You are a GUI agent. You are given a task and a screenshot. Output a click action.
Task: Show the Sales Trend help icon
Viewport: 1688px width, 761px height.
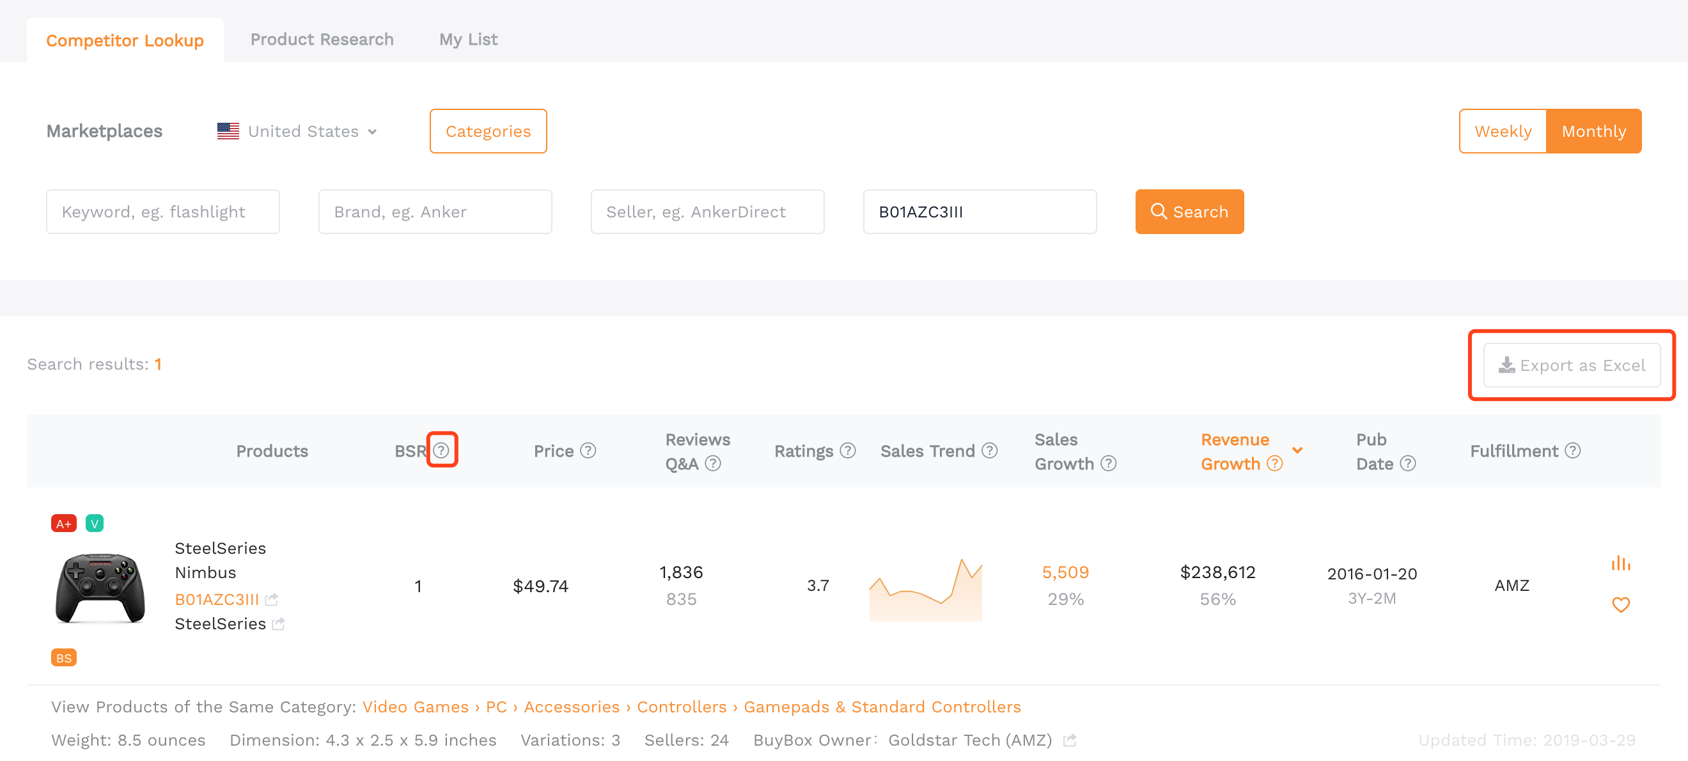click(x=990, y=450)
